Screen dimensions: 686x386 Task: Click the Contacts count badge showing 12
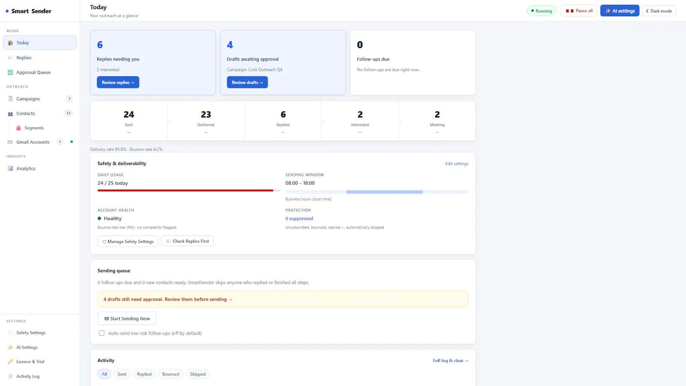pos(68,113)
